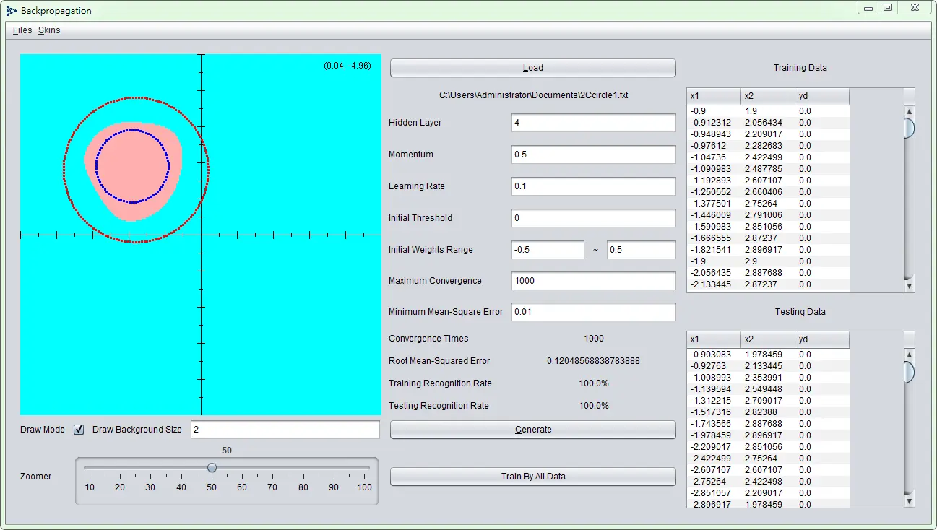Viewport: 937px width, 530px height.
Task: Select testing cell -0.903083
Action: click(x=714, y=355)
